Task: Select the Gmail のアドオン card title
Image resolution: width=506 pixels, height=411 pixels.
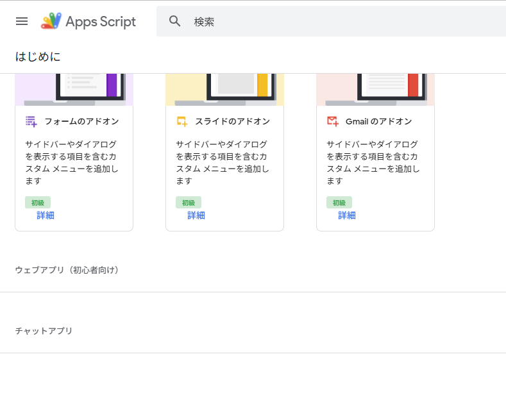Action: coord(378,121)
